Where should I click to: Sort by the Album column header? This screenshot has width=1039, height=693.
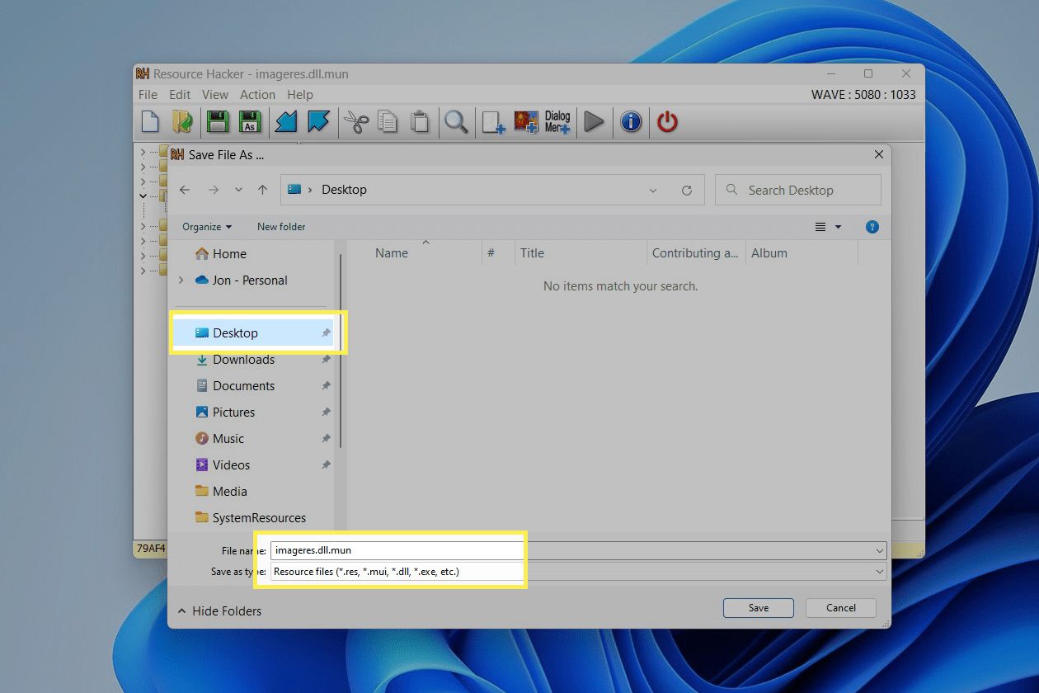pos(769,253)
